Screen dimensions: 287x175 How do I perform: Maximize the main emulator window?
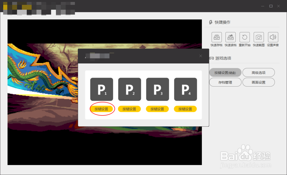(271, 6)
